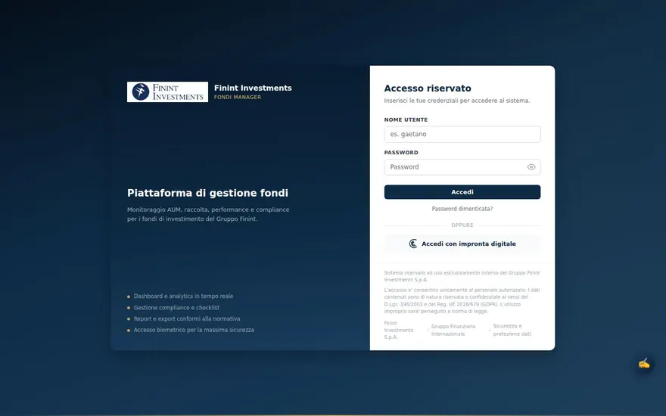Click Accesso biometrico per la massima sicurezza

[194, 330]
